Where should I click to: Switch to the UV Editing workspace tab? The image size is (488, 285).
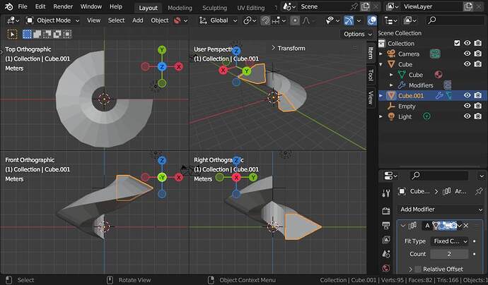251,8
